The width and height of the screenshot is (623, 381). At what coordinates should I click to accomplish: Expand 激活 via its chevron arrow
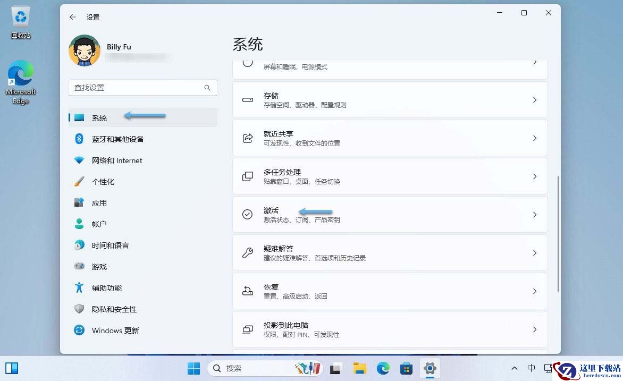click(535, 215)
